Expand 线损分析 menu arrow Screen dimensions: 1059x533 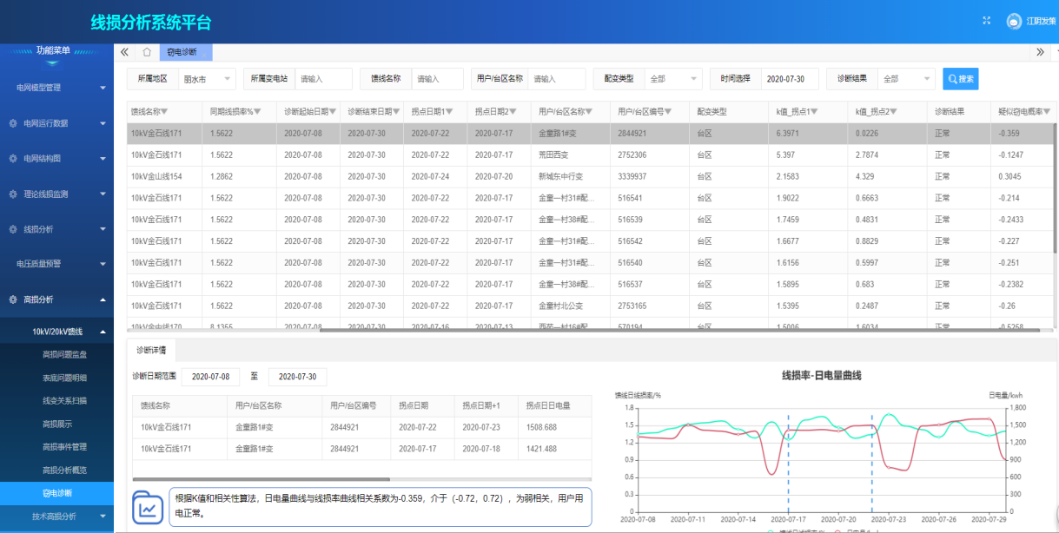[x=103, y=230]
